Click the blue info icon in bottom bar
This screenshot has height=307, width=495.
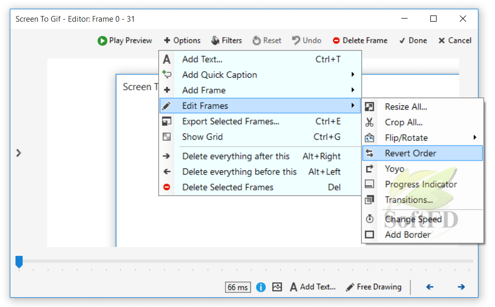[261, 287]
